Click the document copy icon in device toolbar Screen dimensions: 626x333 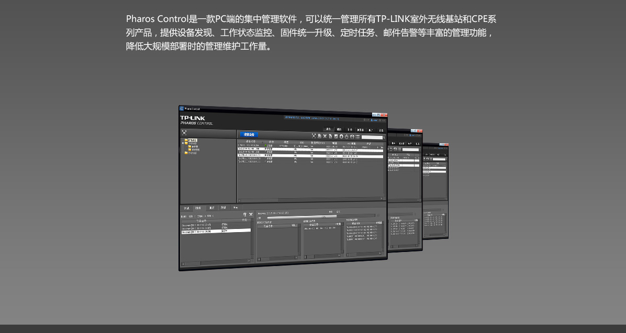click(319, 136)
